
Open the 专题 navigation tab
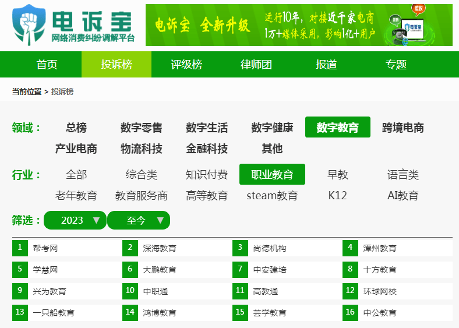click(x=396, y=65)
